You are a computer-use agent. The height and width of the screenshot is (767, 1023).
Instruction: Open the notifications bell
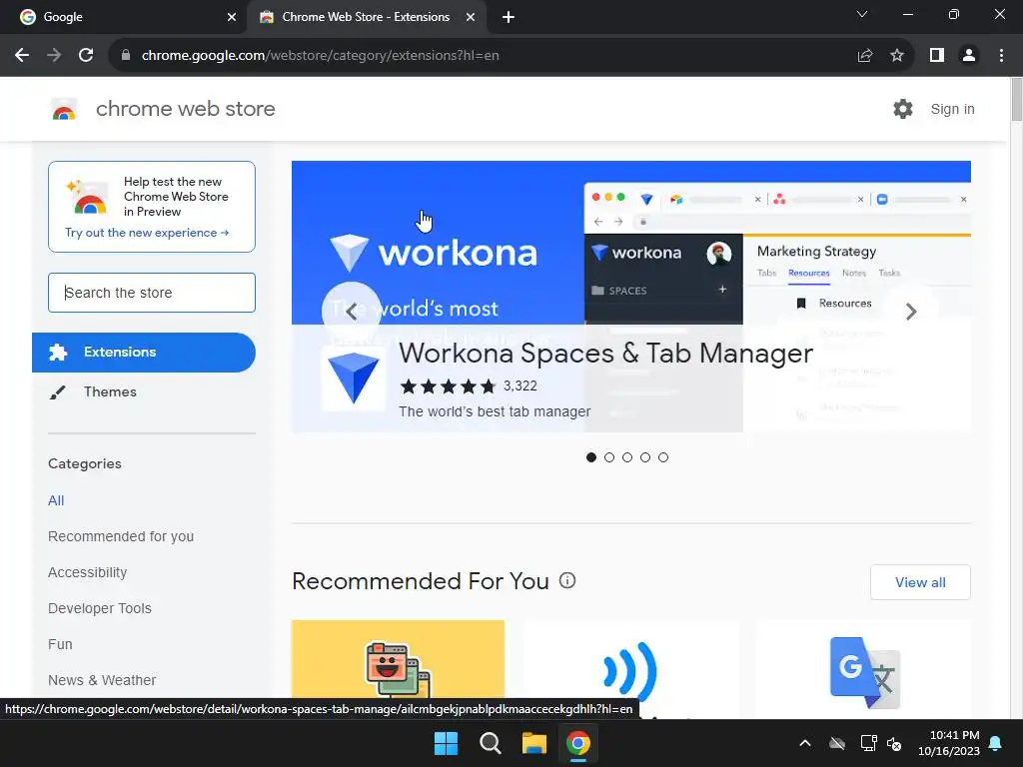click(x=996, y=743)
